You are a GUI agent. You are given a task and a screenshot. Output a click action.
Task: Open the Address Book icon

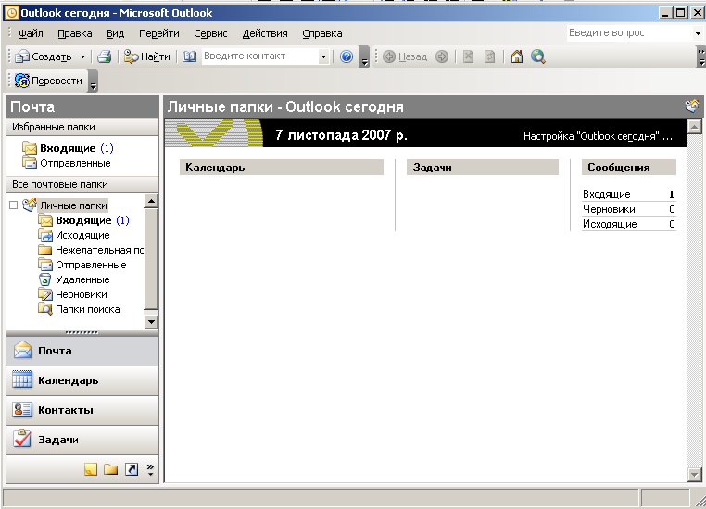tap(190, 56)
